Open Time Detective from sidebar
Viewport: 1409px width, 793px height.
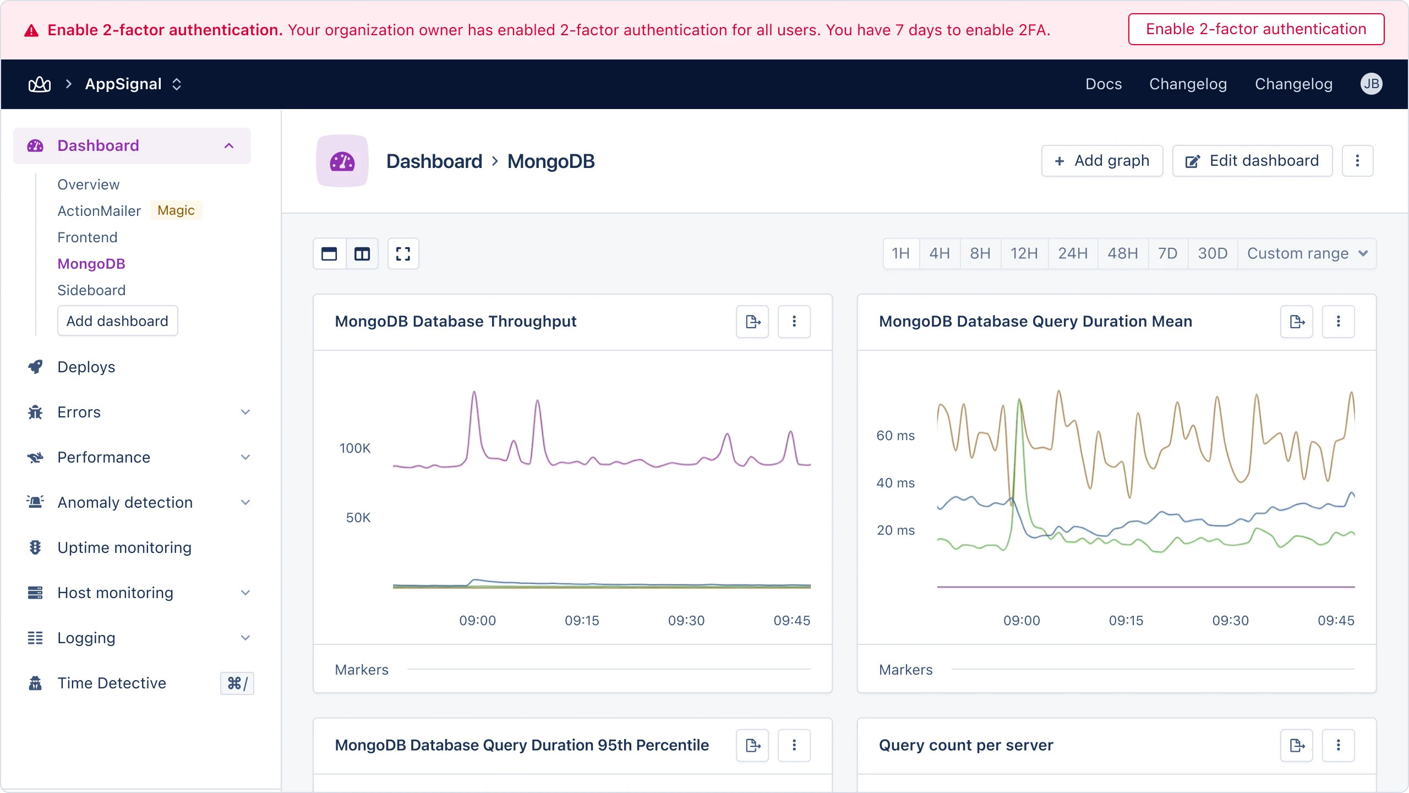(112, 683)
